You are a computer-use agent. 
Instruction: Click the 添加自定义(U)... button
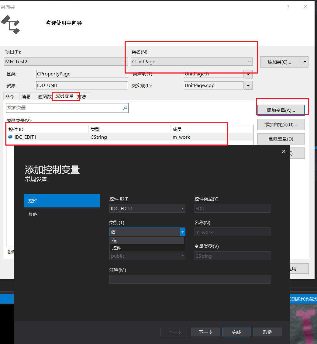(281, 125)
